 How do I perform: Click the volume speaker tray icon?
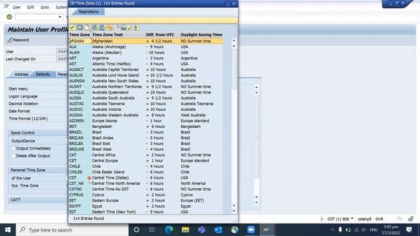[364, 230]
